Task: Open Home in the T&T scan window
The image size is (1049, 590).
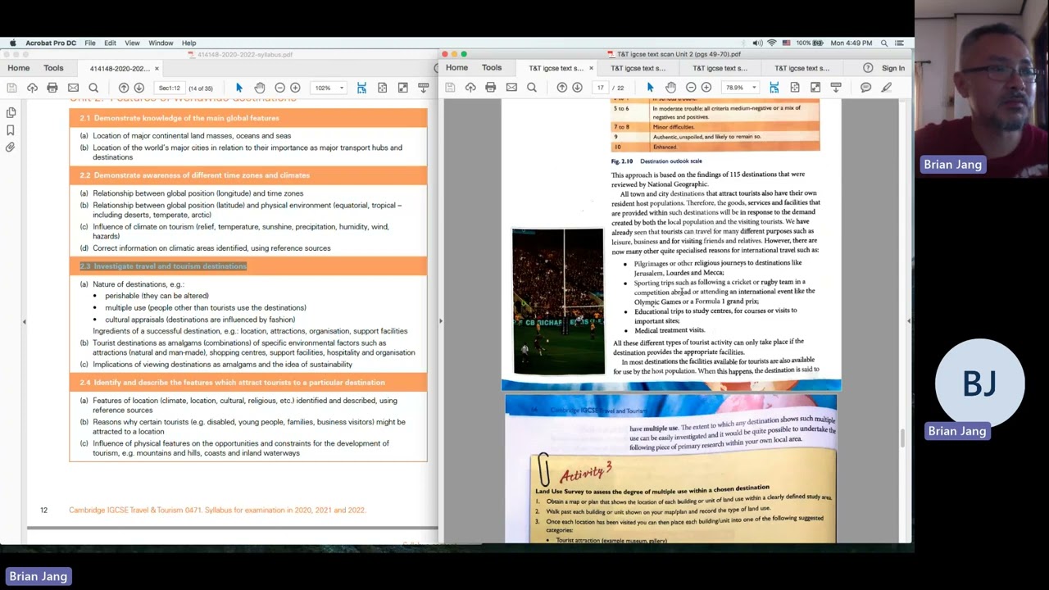Action: (x=457, y=68)
